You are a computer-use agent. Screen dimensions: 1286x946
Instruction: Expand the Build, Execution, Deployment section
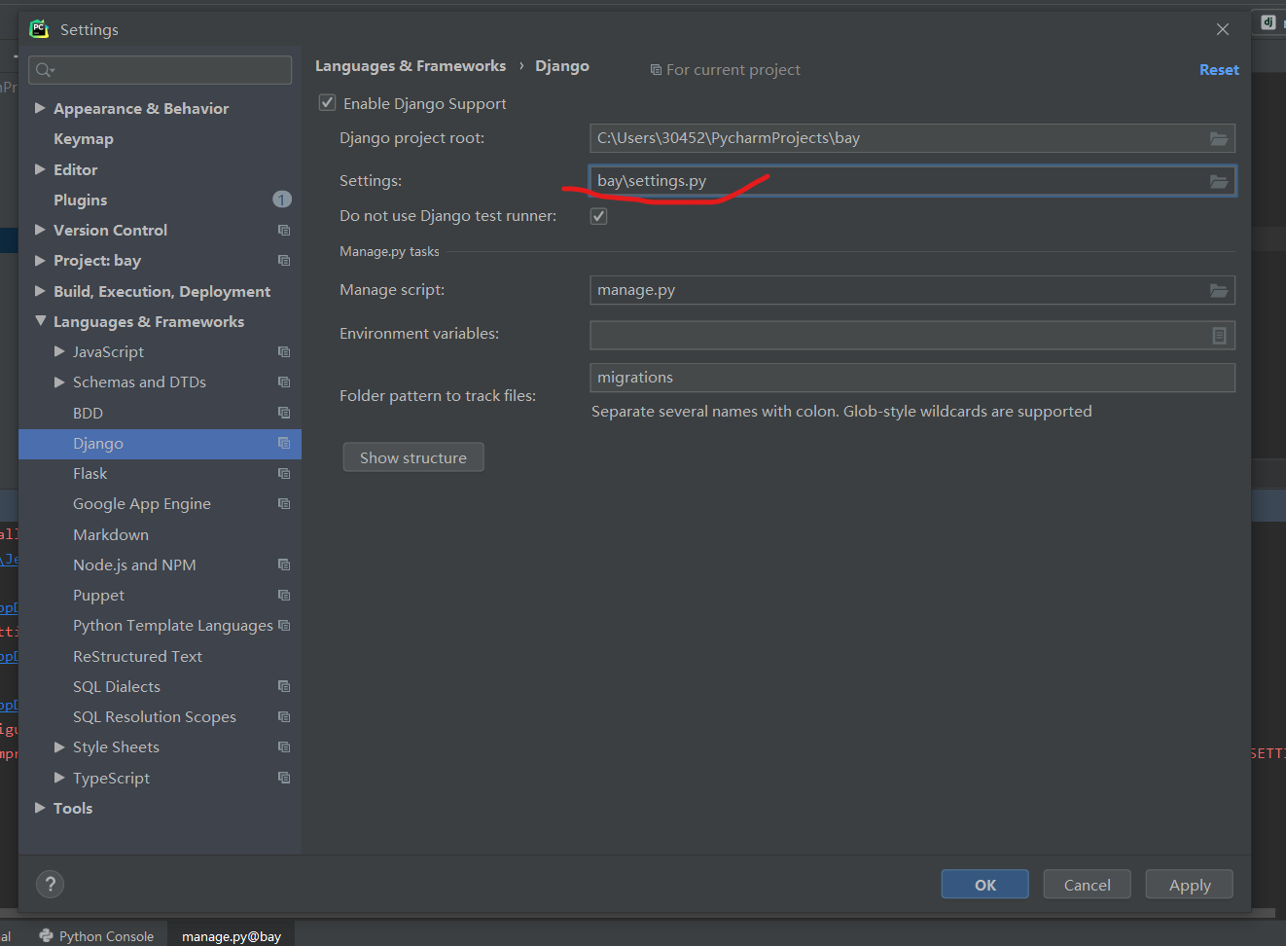click(39, 291)
